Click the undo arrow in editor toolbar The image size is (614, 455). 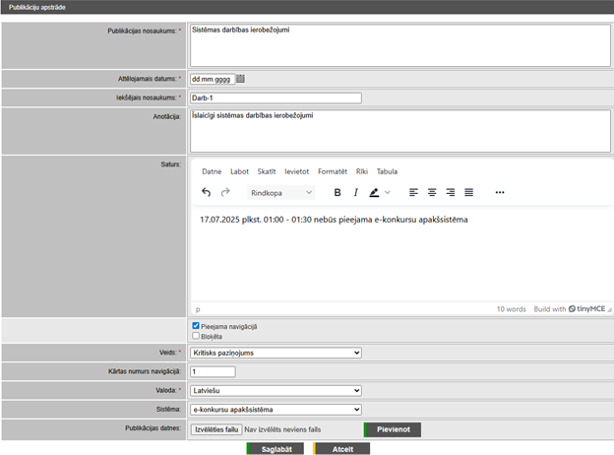click(x=206, y=192)
